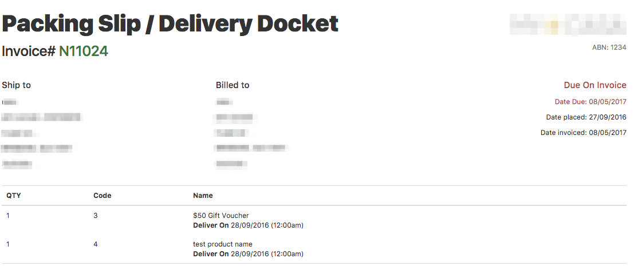Click the Due On Invoice label

(595, 85)
